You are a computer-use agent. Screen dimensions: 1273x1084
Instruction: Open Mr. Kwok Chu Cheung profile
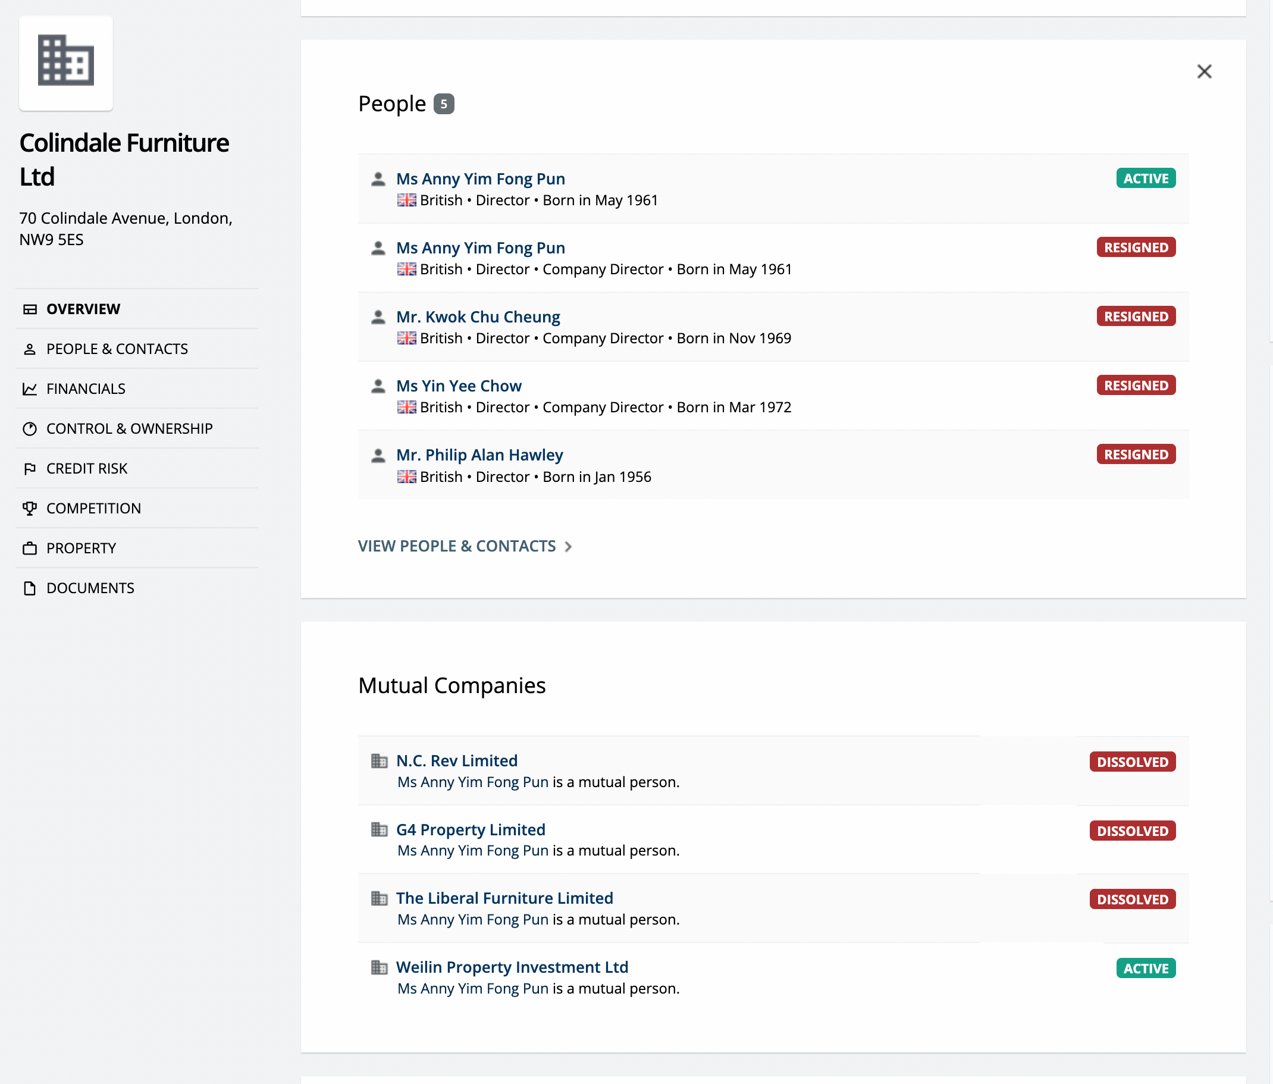click(478, 317)
